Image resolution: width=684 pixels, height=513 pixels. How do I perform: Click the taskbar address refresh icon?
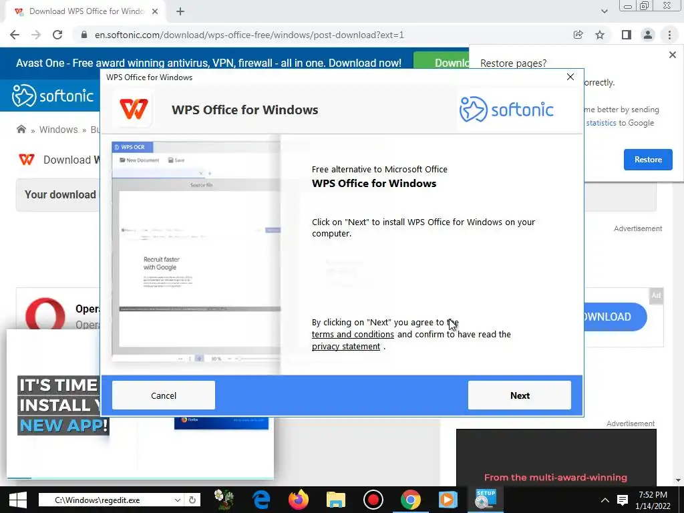(192, 500)
